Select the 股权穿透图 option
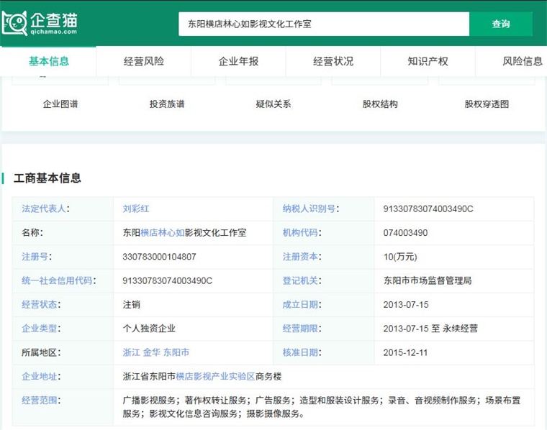 (487, 104)
